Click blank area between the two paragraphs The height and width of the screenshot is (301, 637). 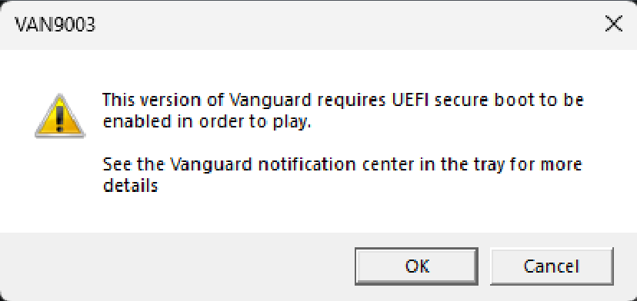(342, 143)
